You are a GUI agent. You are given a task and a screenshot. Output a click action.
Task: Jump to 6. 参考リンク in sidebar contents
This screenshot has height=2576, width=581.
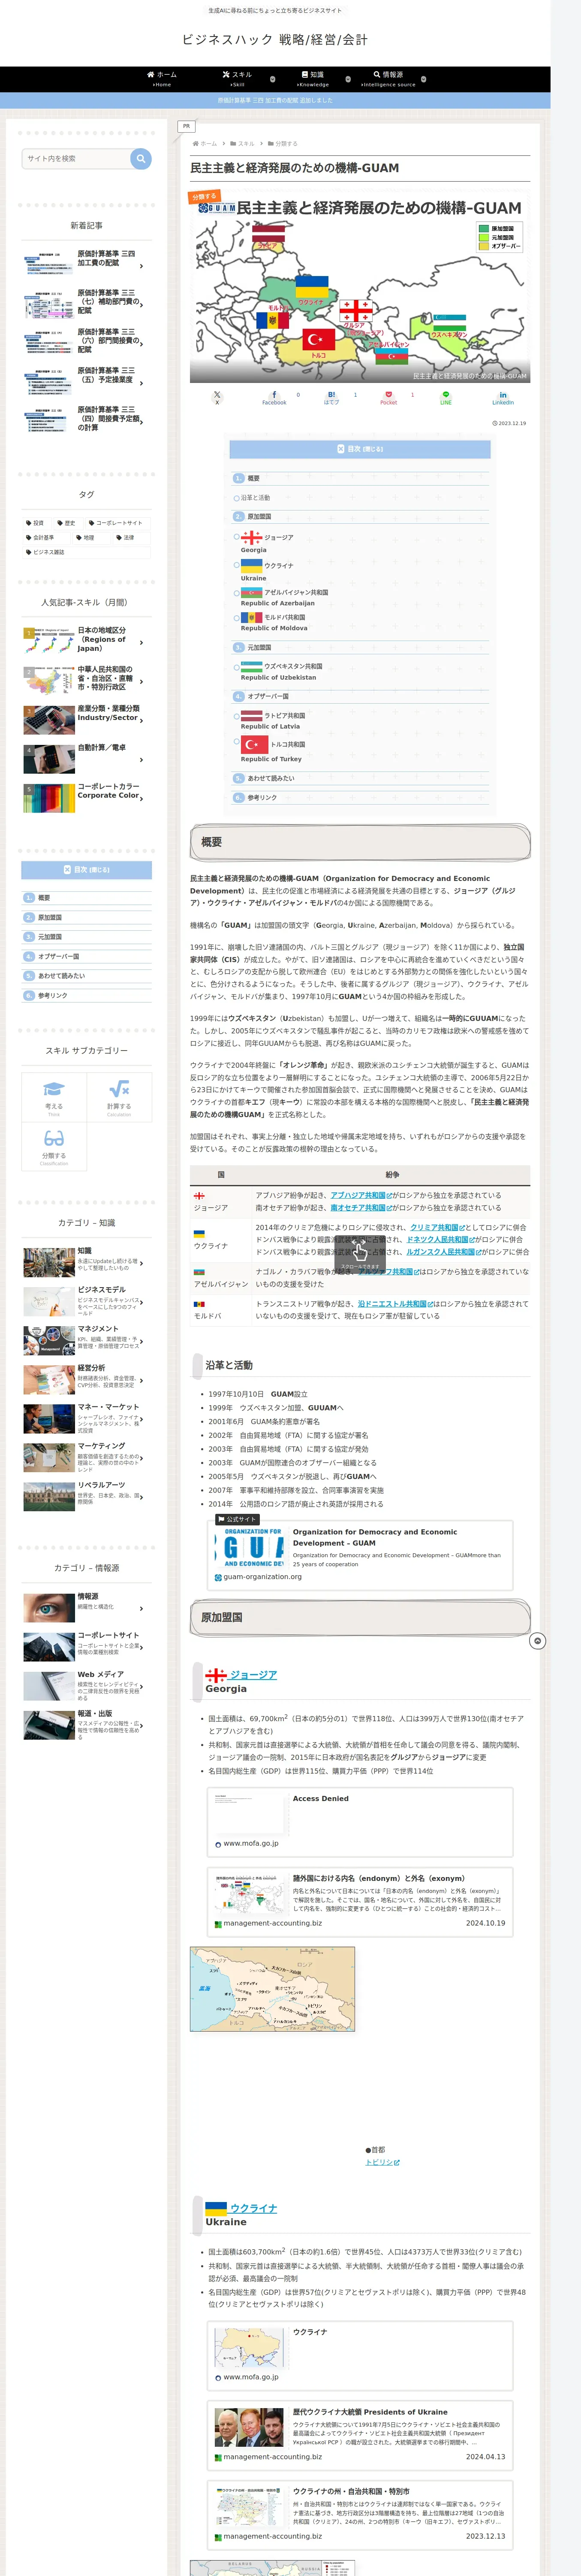(87, 995)
